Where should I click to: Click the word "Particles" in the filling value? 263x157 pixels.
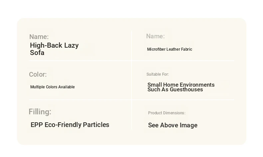pos(96,125)
